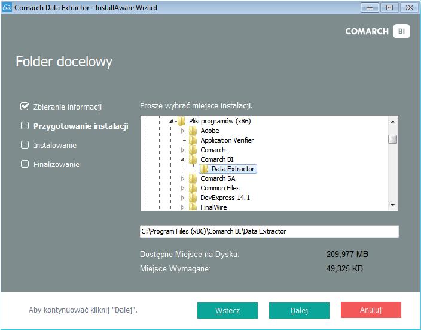Select the Application Verifier tree item
421x330 pixels.
[x=227, y=140]
